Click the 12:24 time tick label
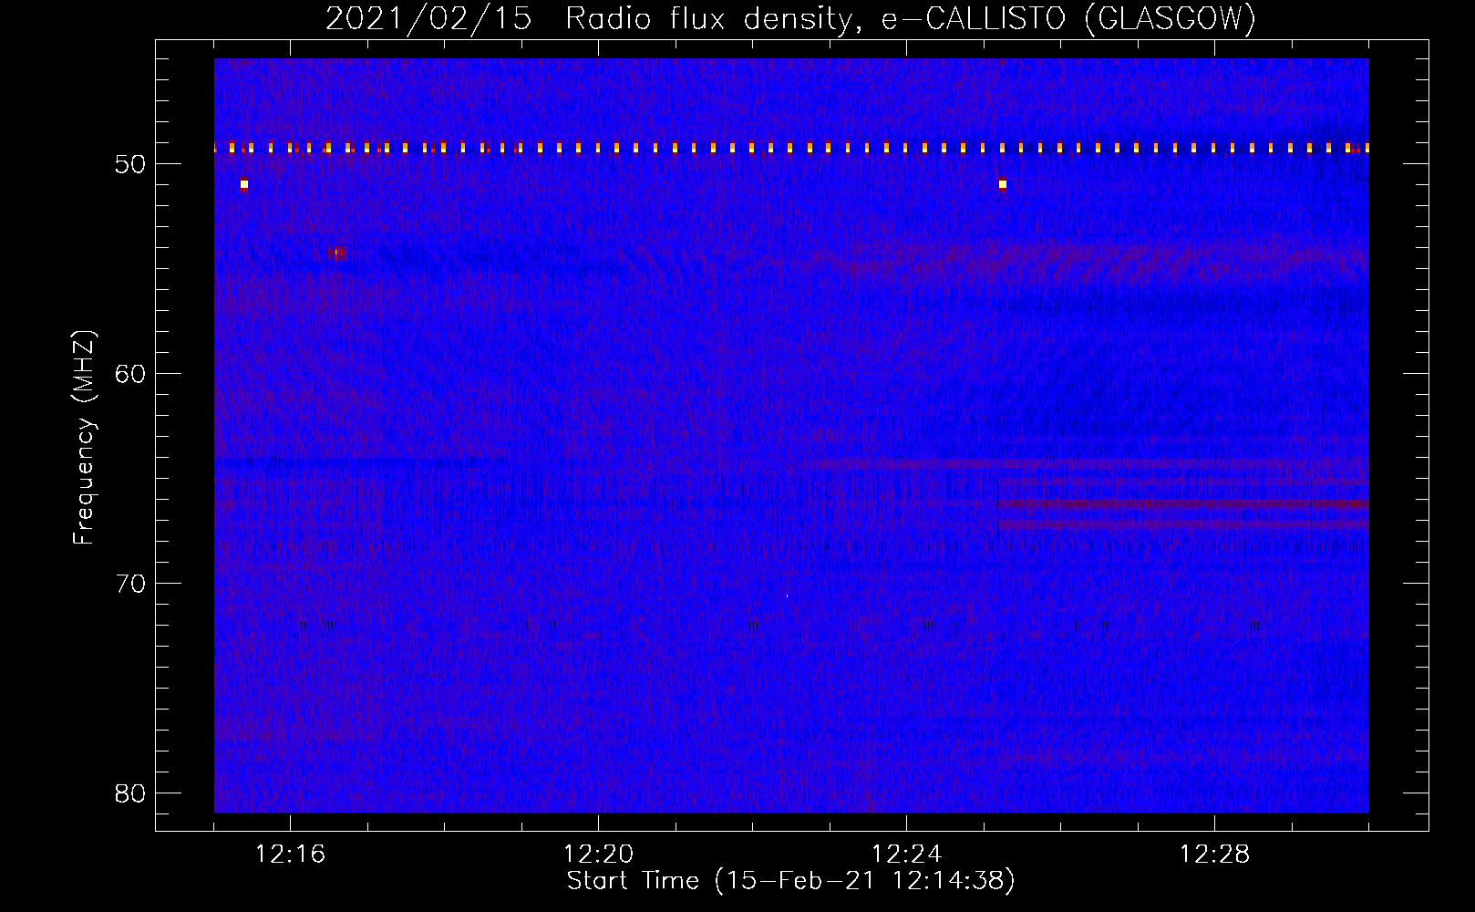The image size is (1475, 912). point(907,855)
